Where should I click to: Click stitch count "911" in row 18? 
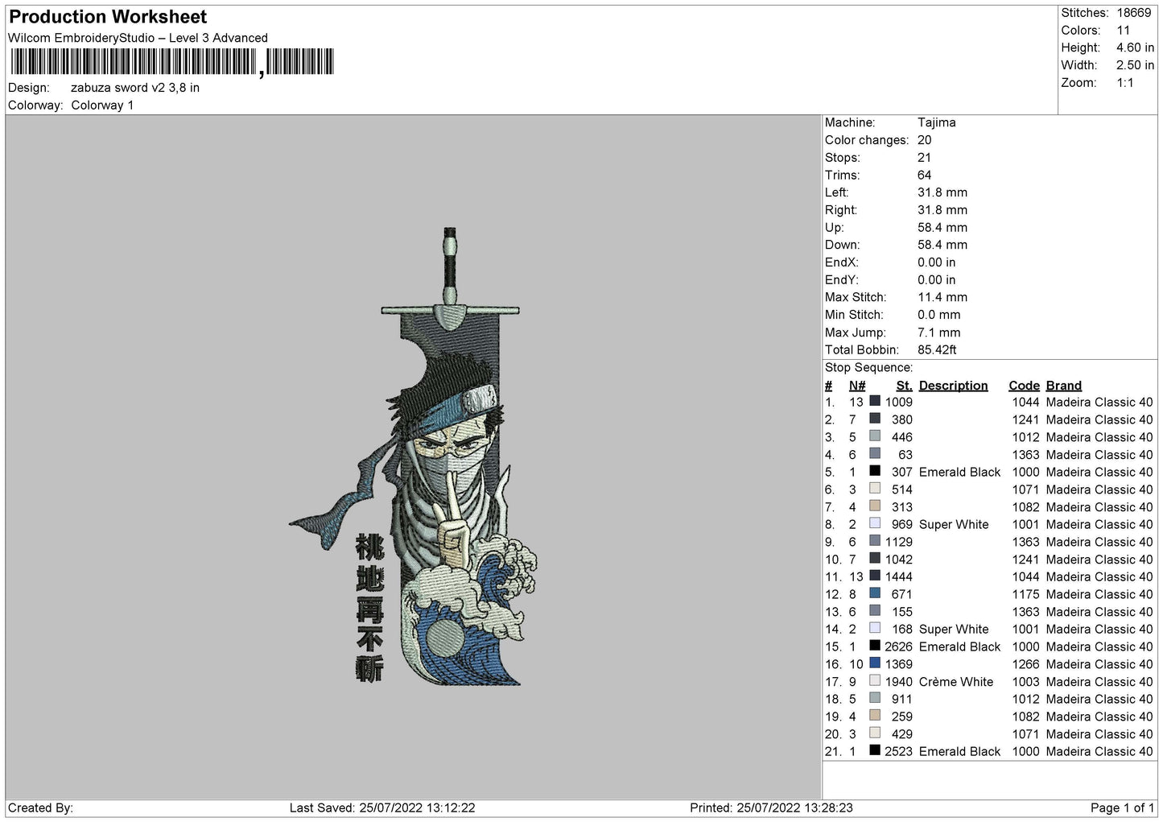coord(902,699)
